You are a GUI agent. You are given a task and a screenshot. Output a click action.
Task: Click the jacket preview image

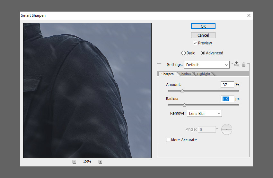click(x=87, y=90)
